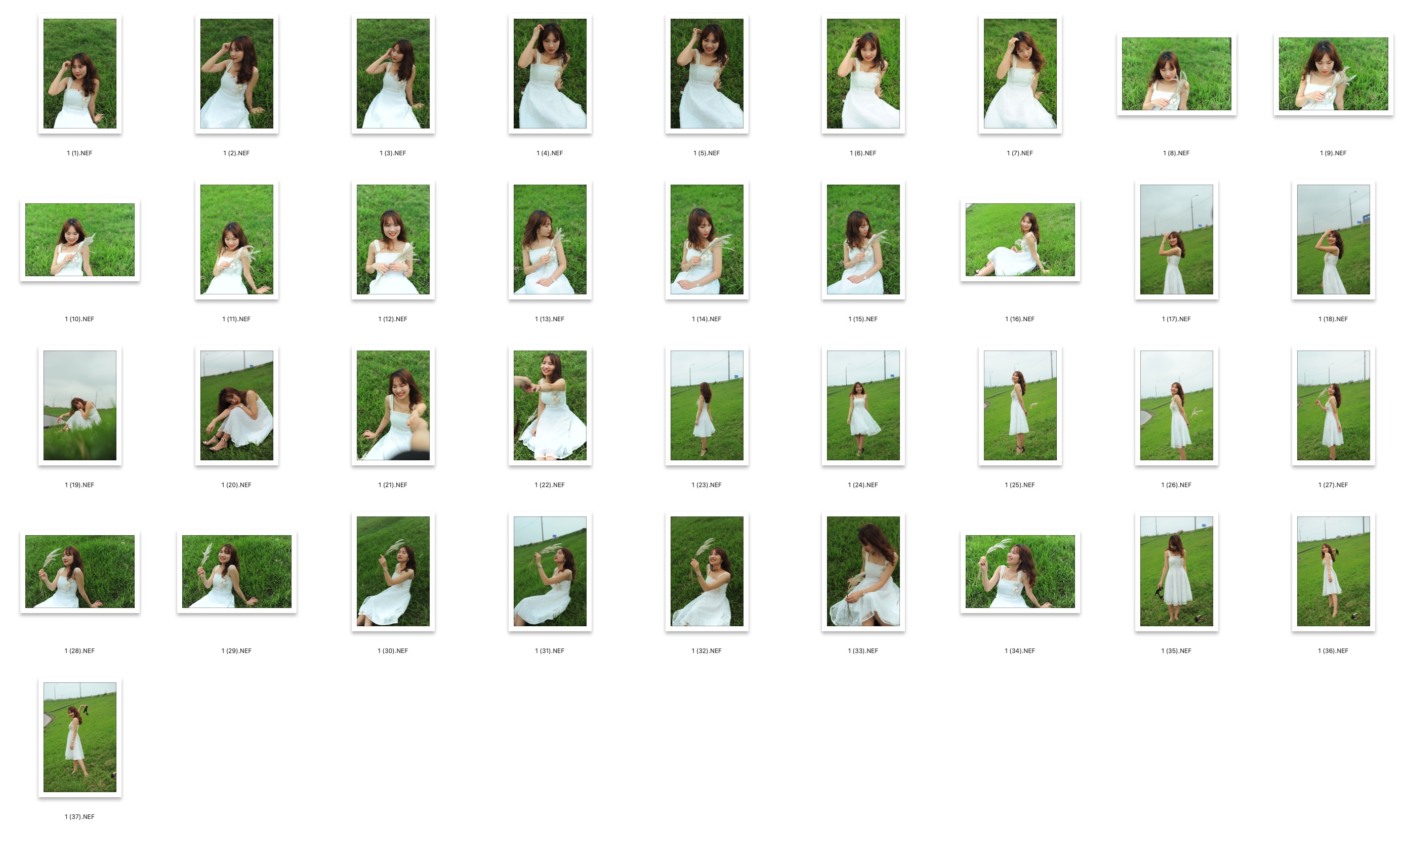Choose landscape image 1 (28).NEF
The image size is (1405, 868).
click(x=80, y=571)
